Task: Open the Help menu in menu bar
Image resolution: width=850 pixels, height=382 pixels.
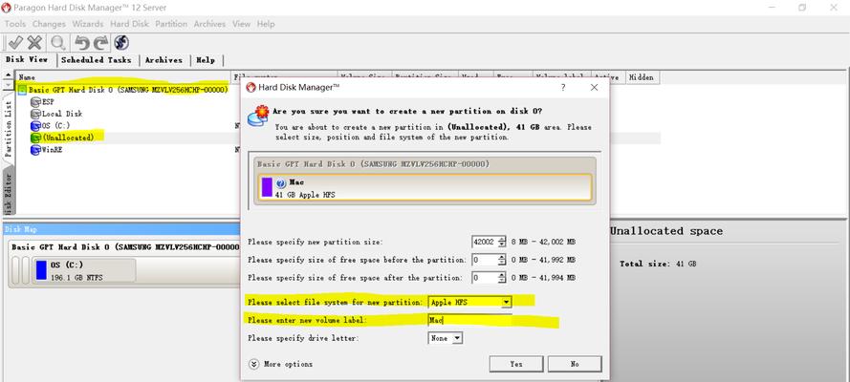Action: [x=266, y=24]
